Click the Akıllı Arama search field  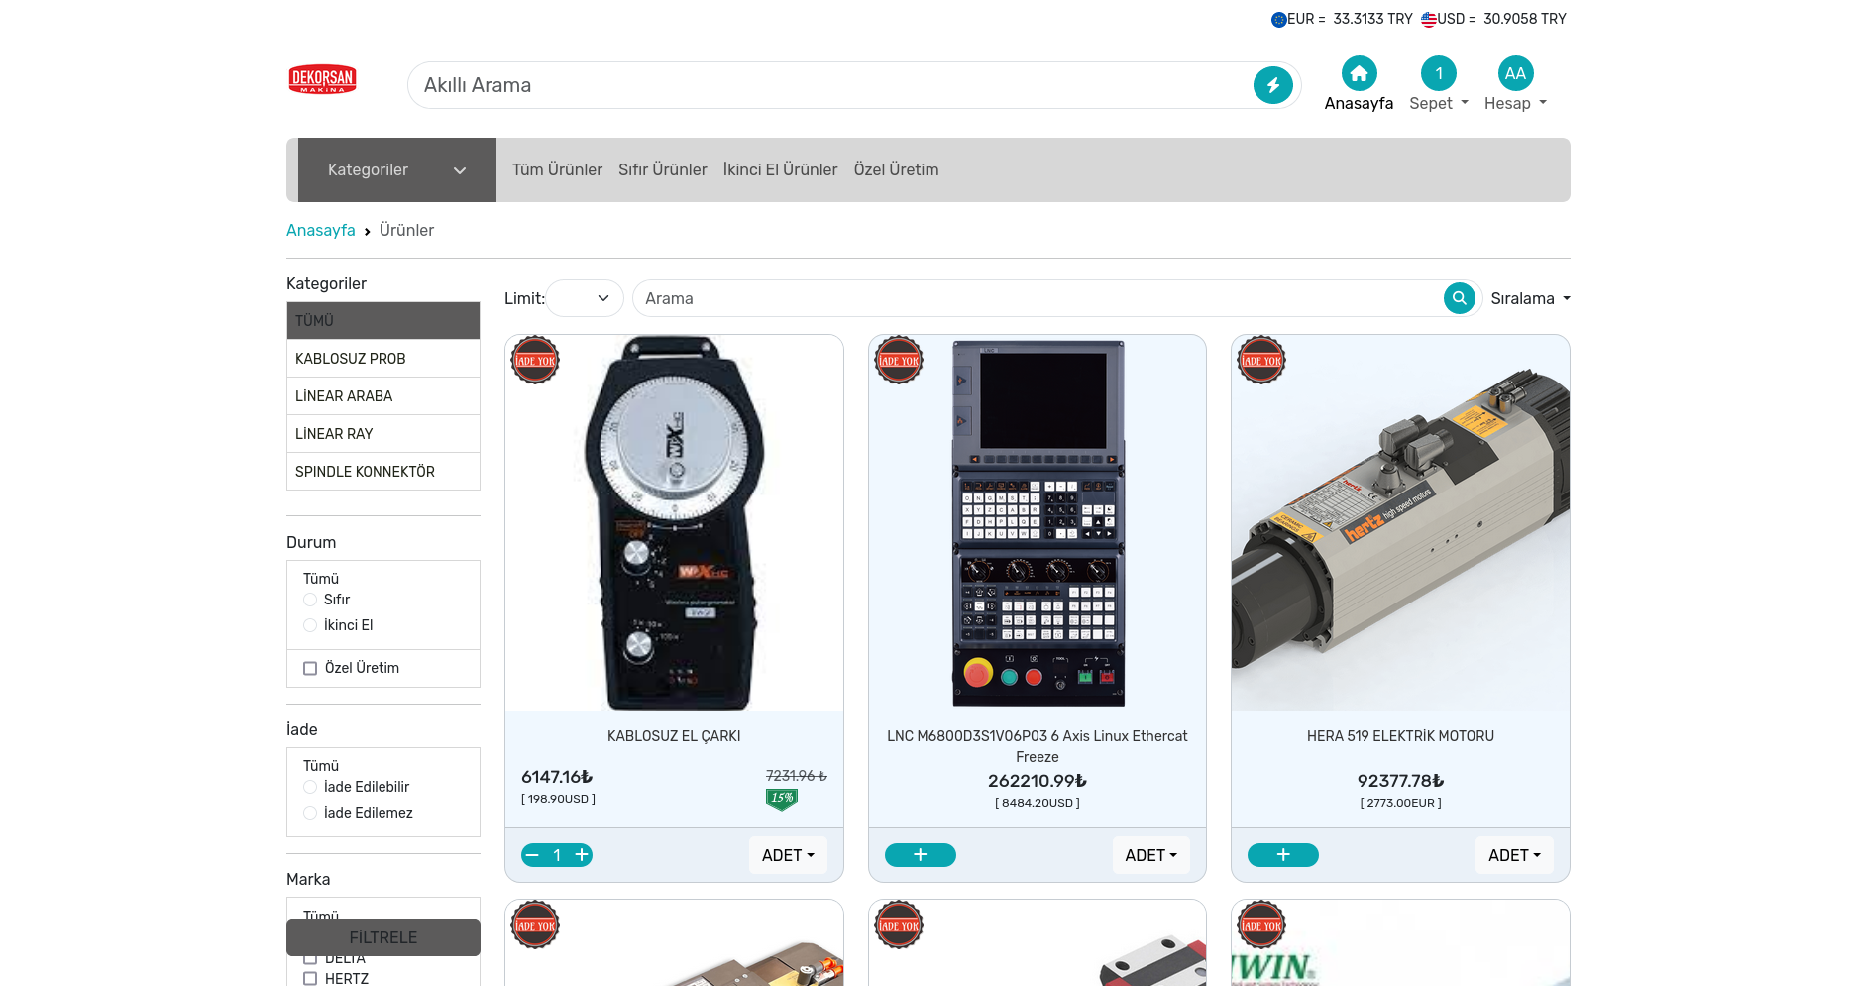point(832,85)
